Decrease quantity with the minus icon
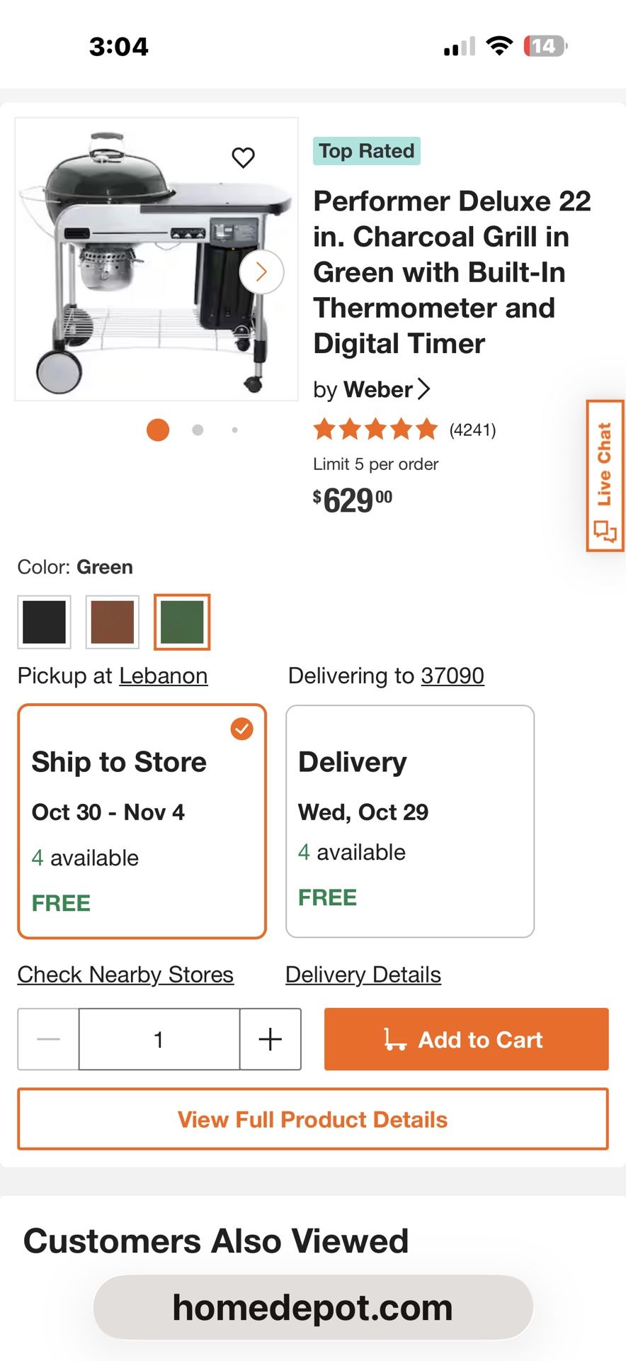Image resolution: width=626 pixels, height=1361 pixels. click(x=47, y=1039)
